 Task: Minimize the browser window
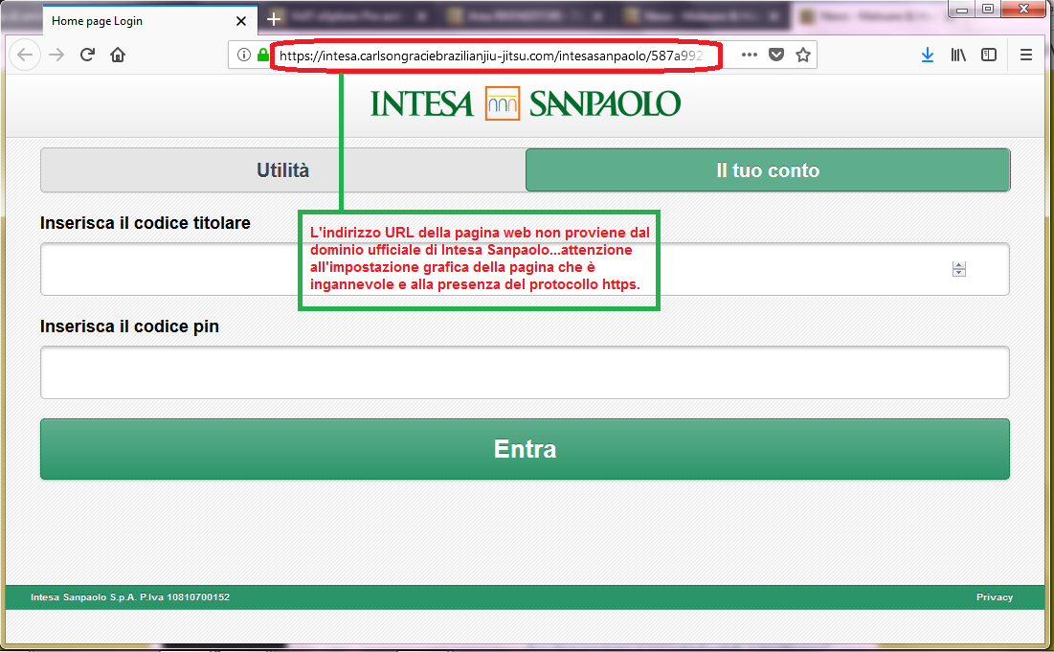pyautogui.click(x=961, y=10)
